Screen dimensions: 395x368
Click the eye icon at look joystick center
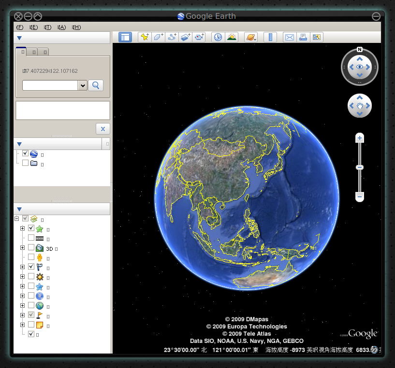(360, 67)
